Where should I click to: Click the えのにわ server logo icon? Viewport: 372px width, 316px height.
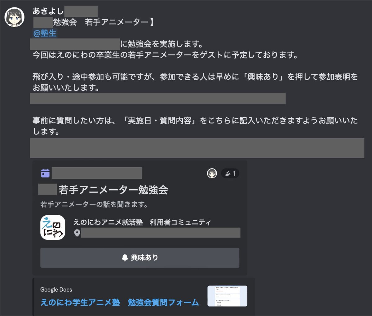pos(53,227)
